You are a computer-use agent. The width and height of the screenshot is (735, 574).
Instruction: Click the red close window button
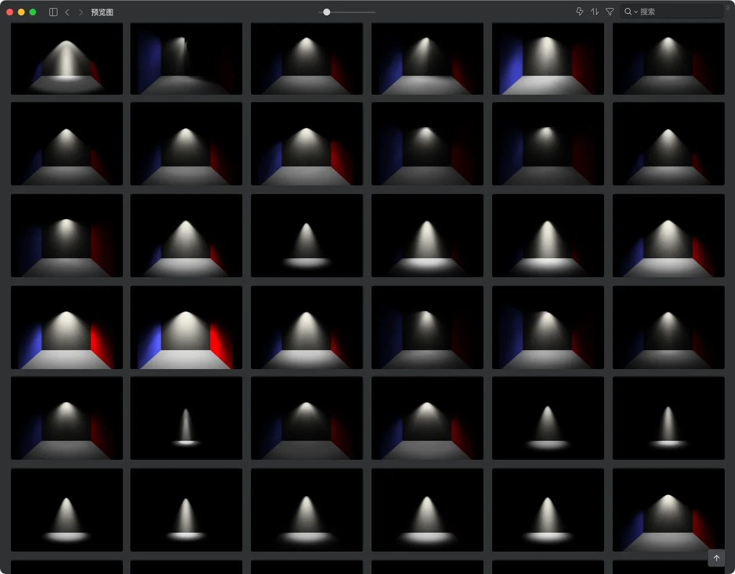(x=10, y=12)
